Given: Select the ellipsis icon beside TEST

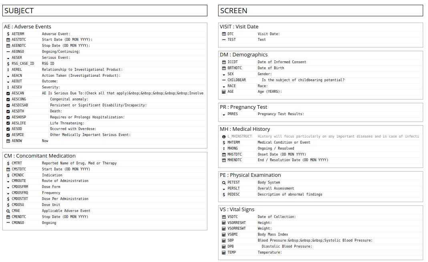Looking at the screenshot, I should click(x=224, y=40).
